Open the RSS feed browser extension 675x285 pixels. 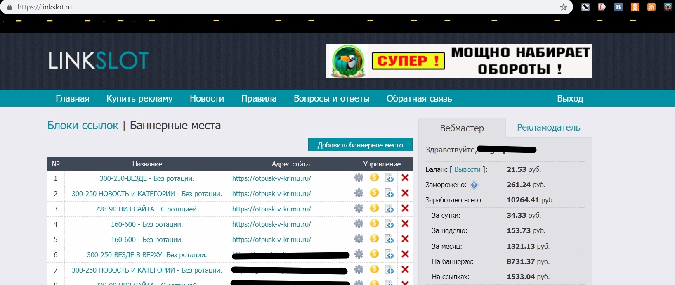tap(651, 7)
